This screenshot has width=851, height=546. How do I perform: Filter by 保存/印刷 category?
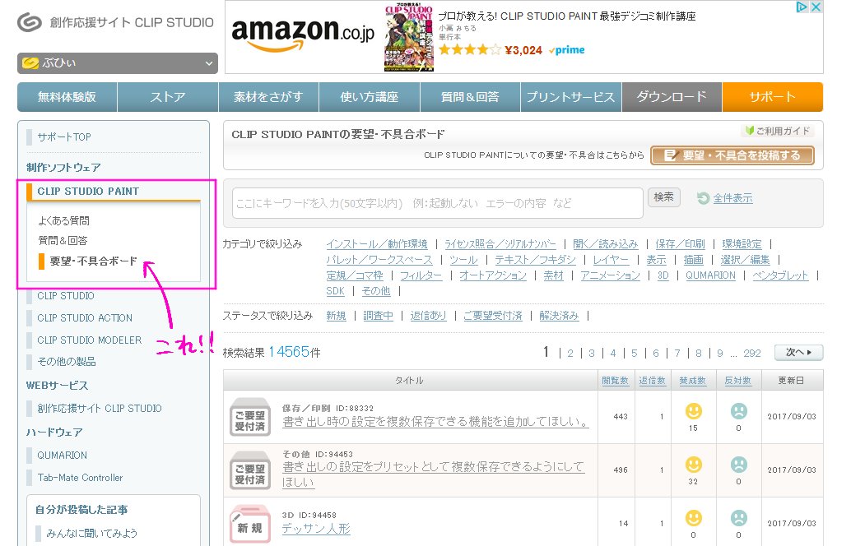click(680, 244)
